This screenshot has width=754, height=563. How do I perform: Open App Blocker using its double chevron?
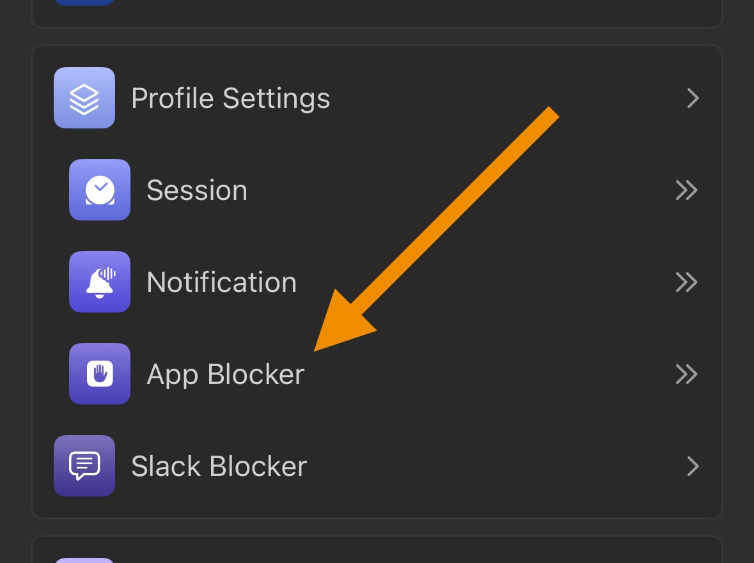pos(686,374)
